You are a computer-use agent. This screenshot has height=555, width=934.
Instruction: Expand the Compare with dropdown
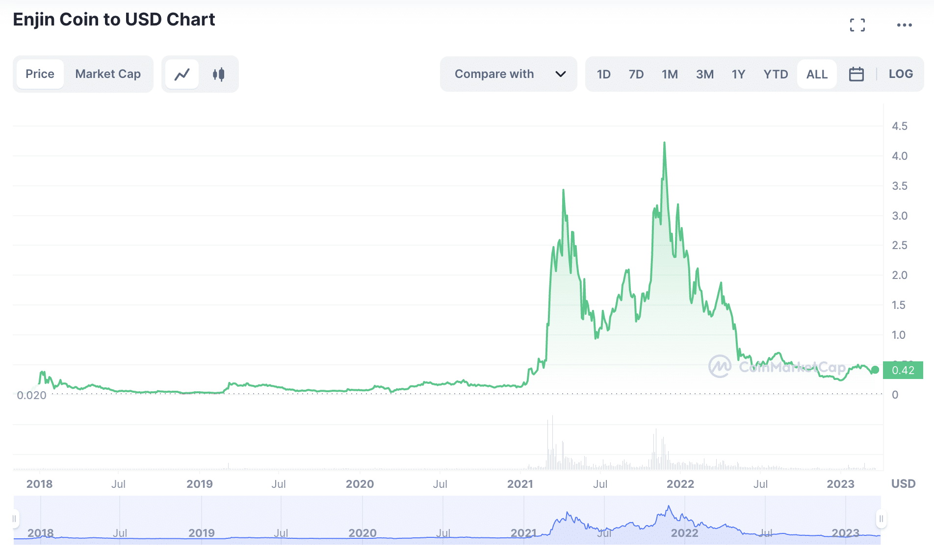coord(509,74)
